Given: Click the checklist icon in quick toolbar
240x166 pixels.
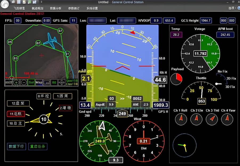Looking at the screenshot, I should 24,2.
